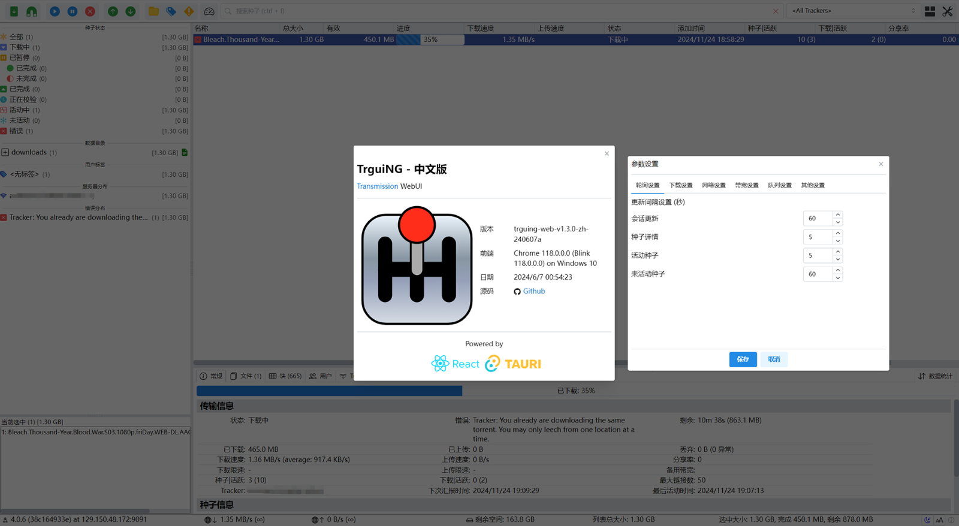Click the orange priority warning icon

coord(189,11)
